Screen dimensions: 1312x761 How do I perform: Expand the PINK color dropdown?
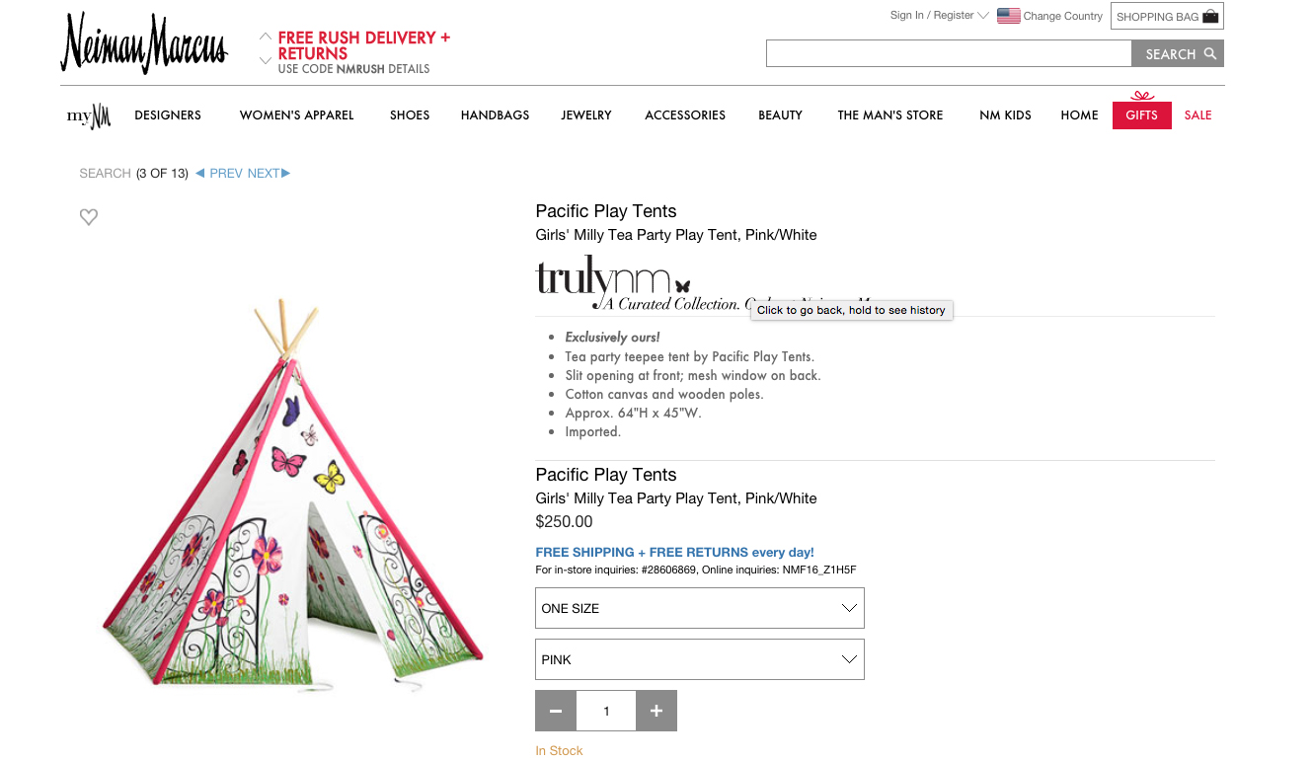[700, 659]
